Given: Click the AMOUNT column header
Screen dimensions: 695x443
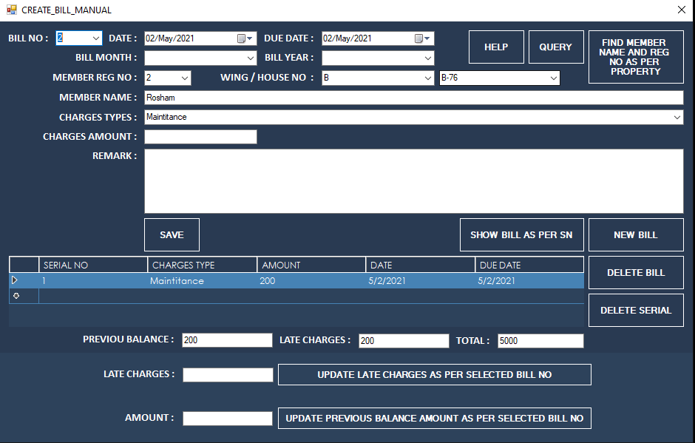Looking at the screenshot, I should (311, 266).
